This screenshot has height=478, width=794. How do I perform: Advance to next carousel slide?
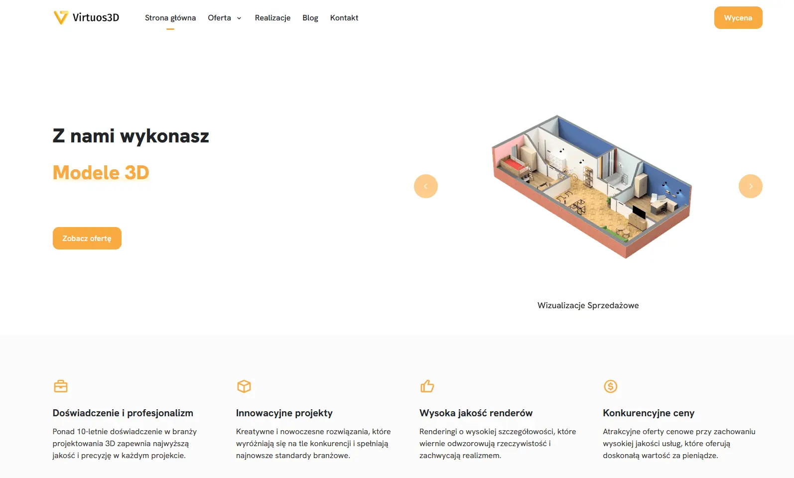click(x=750, y=186)
